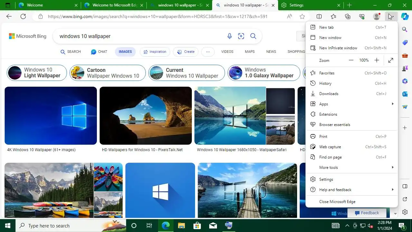Viewport: 412px width, 232px height.
Task: Select Windows 10 Light Wallpaper suggestion
Action: tap(37, 73)
